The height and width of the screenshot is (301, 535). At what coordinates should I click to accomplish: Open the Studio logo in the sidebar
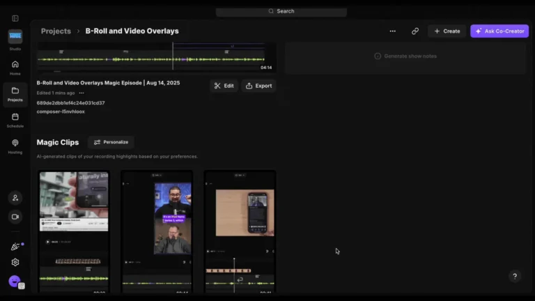coord(15,36)
